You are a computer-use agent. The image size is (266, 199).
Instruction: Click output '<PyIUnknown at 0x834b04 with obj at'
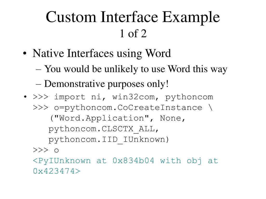point(125,161)
